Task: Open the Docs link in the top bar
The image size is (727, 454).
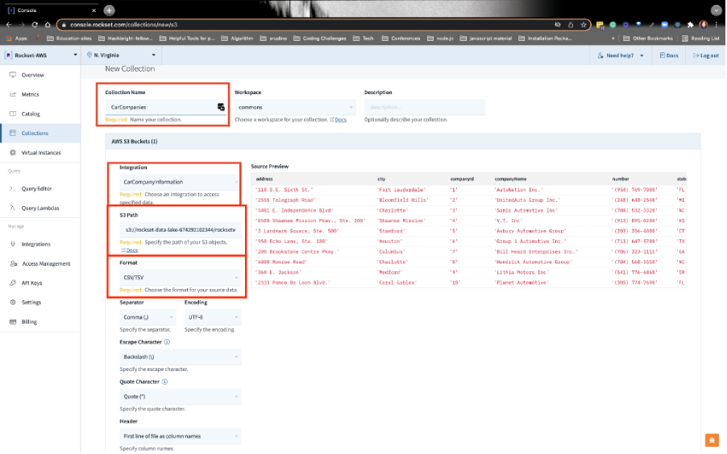Action: pos(669,56)
